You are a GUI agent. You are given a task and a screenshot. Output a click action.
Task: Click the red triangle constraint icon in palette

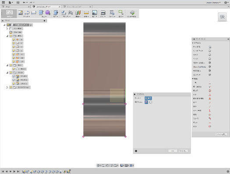click(210, 95)
